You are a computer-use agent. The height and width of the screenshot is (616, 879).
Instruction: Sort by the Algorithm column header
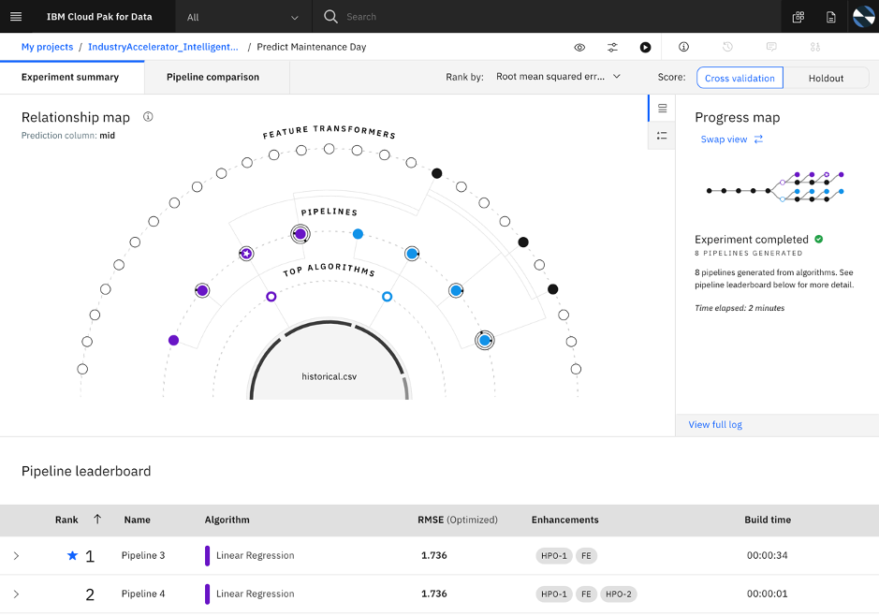[227, 520]
